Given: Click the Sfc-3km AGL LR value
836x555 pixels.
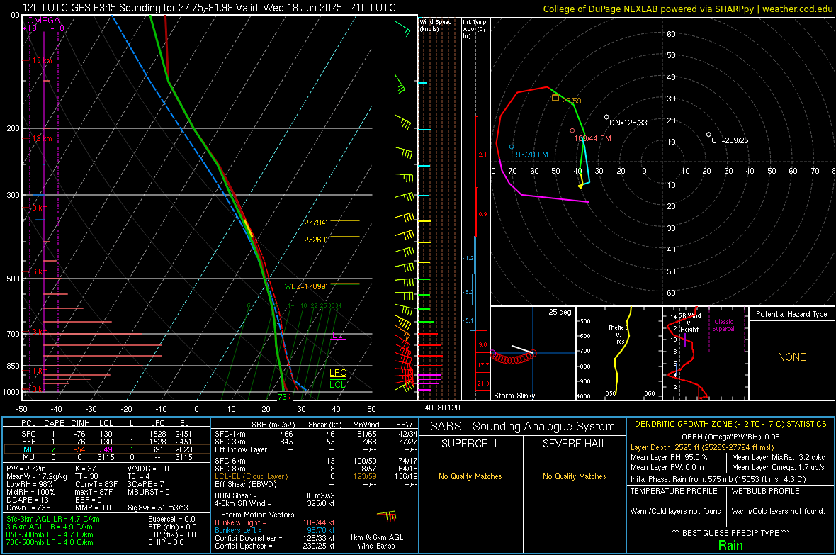Looking at the screenshot, I should pyautogui.click(x=53, y=519).
